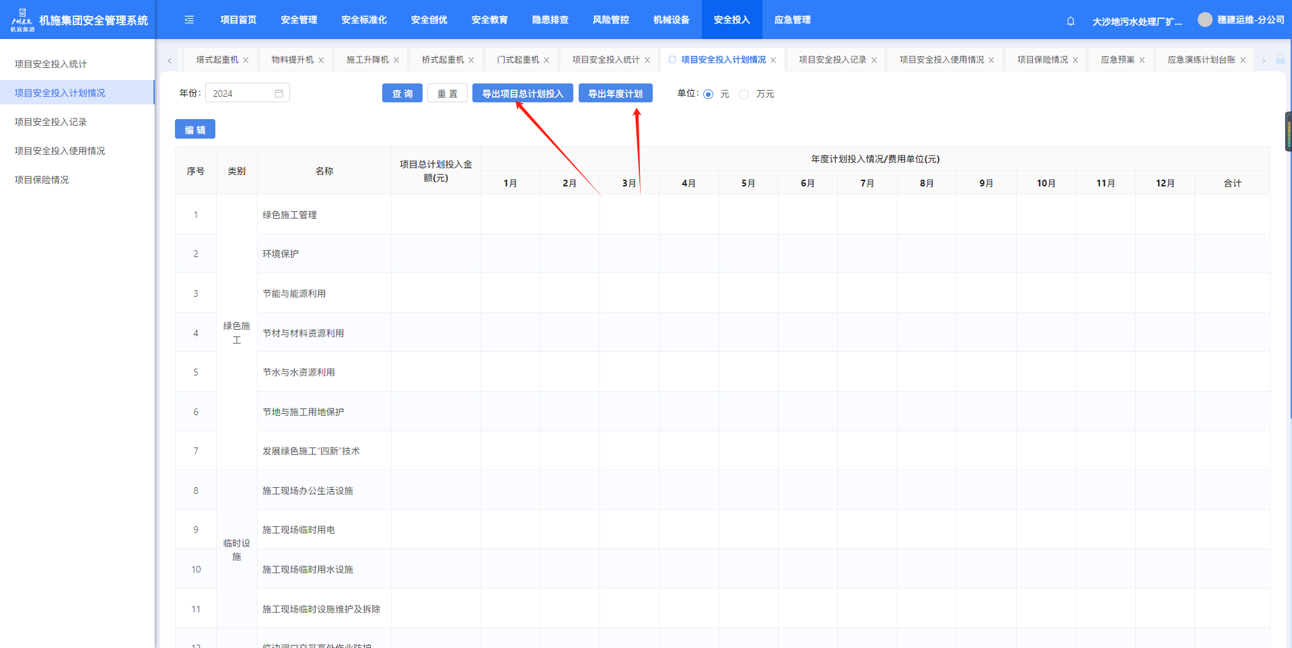Switch to the 项目安全投入记录 tab
The height and width of the screenshot is (648, 1292).
pos(832,60)
